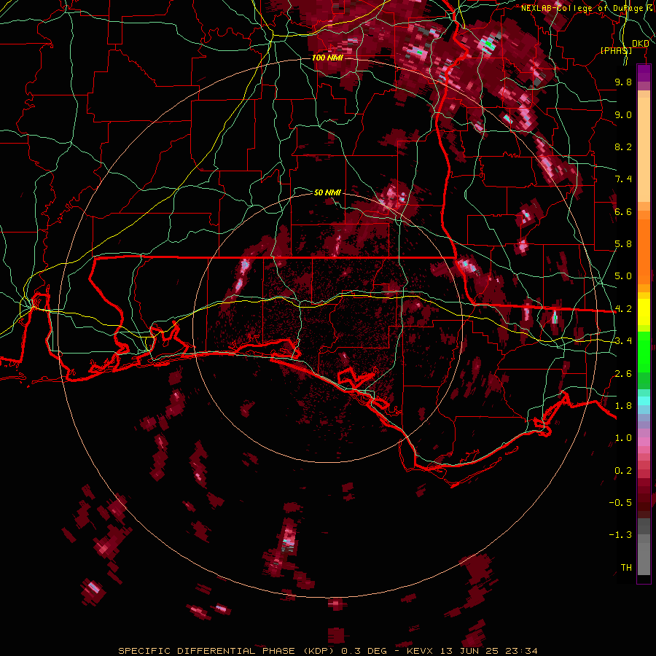656x656 pixels.
Task: Click the -1.3 scale value
Action: click(620, 535)
